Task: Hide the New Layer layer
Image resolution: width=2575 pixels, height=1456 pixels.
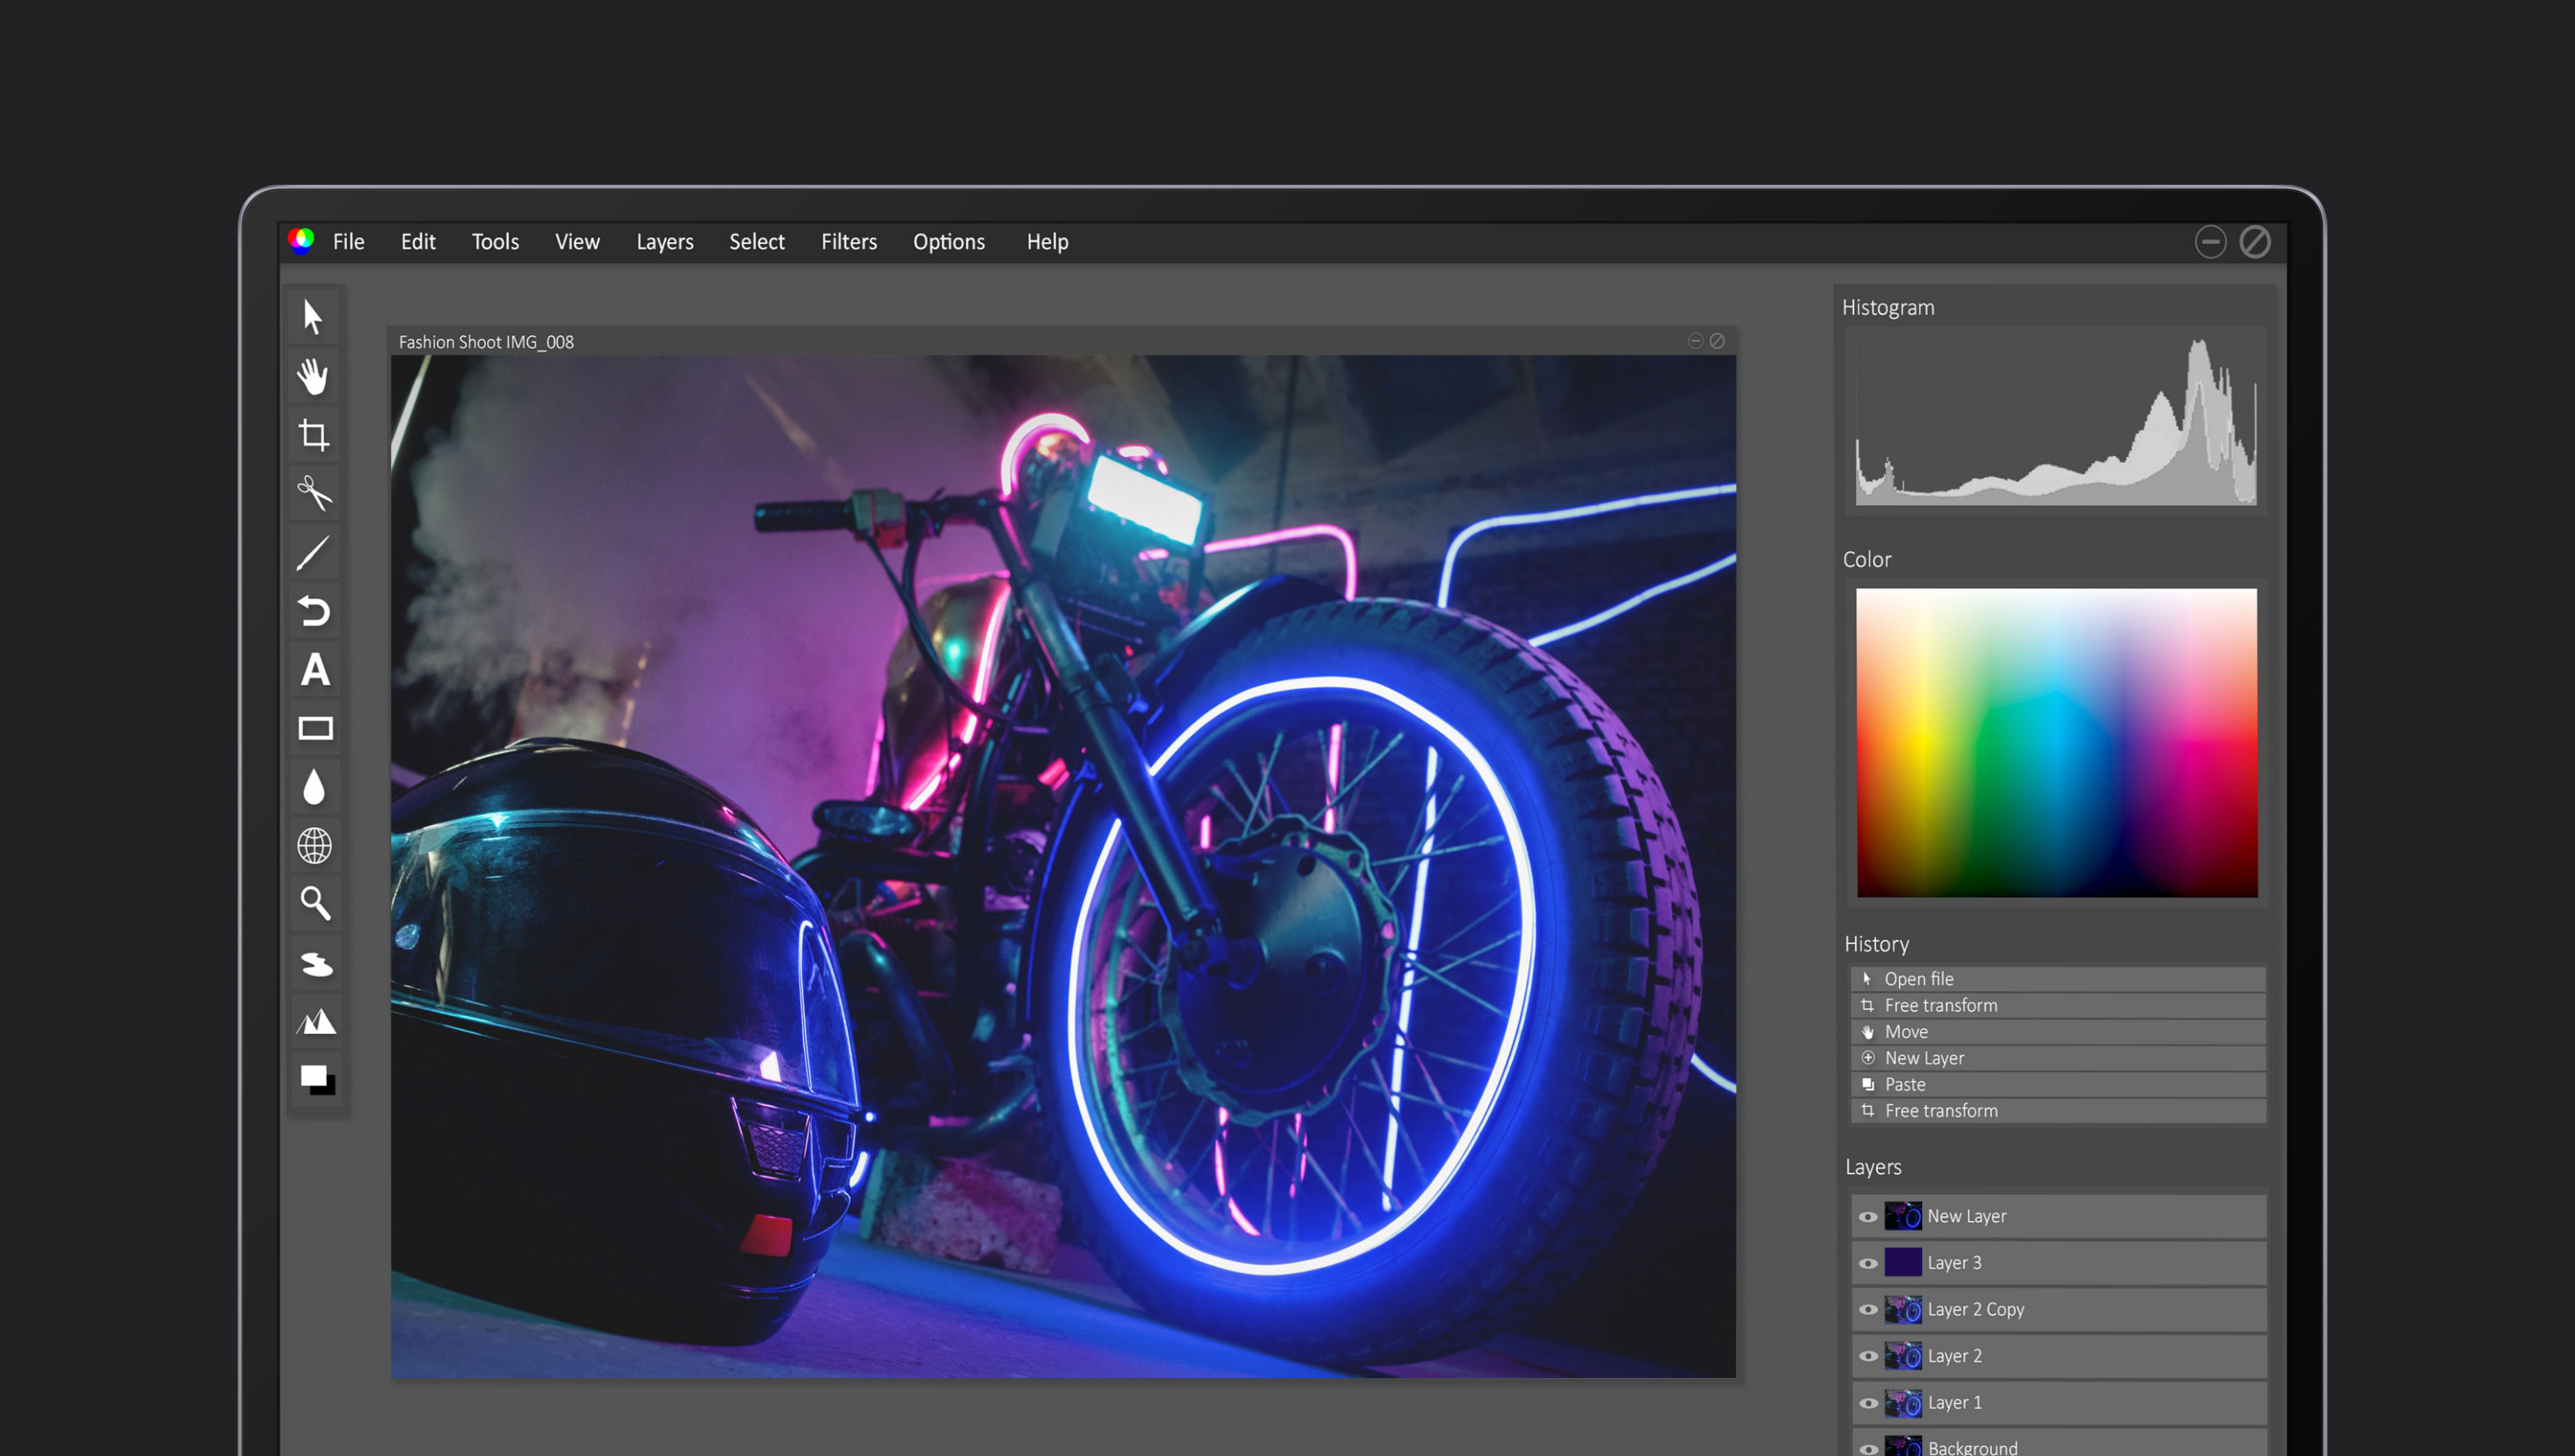Action: click(x=1867, y=1217)
